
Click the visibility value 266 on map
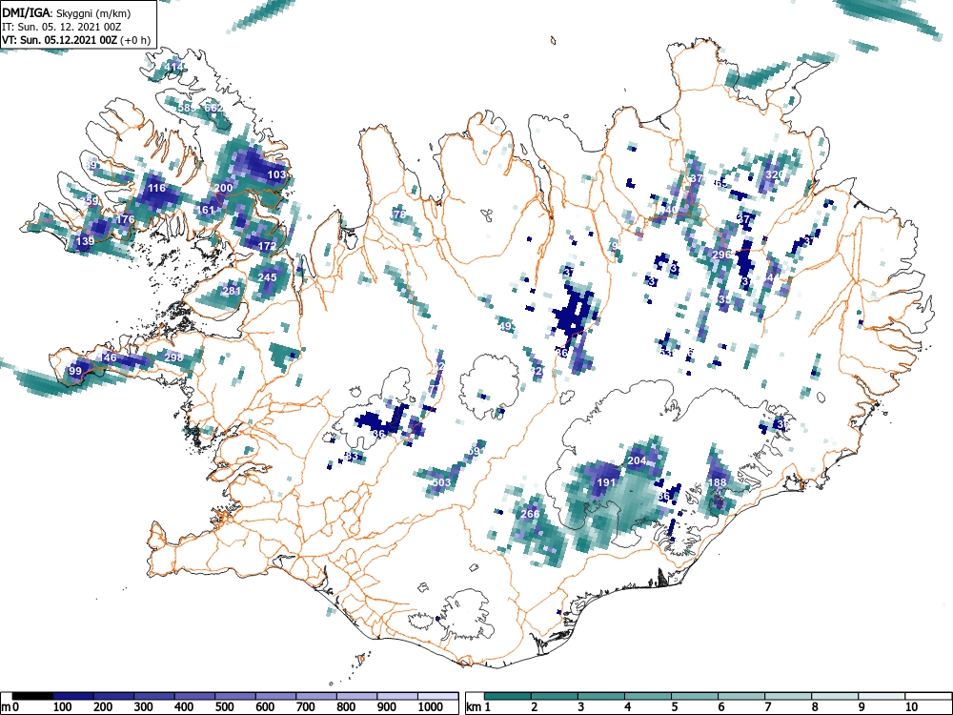coord(530,514)
